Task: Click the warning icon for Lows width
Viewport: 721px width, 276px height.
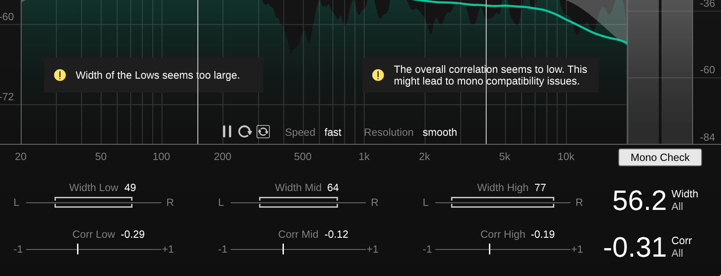Action: [60, 75]
